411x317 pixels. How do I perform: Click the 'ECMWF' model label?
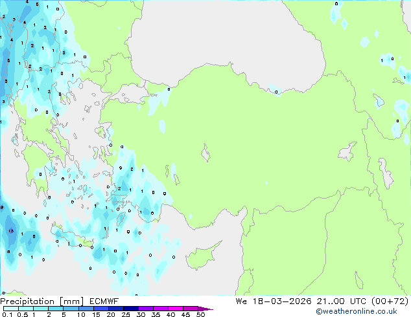(104, 301)
